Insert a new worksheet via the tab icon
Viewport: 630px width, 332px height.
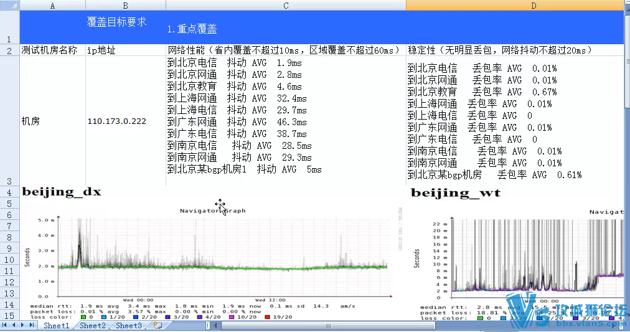point(157,326)
